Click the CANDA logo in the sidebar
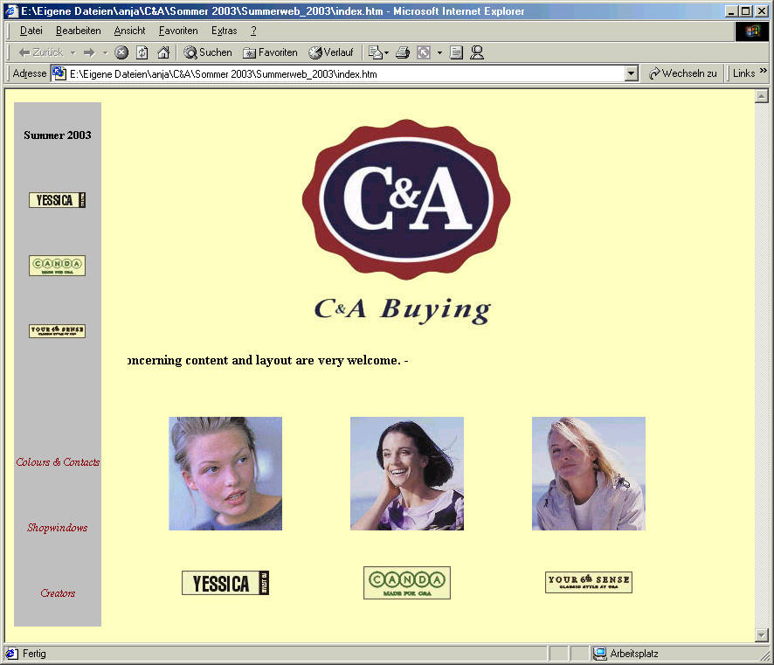The image size is (774, 665). click(x=57, y=266)
